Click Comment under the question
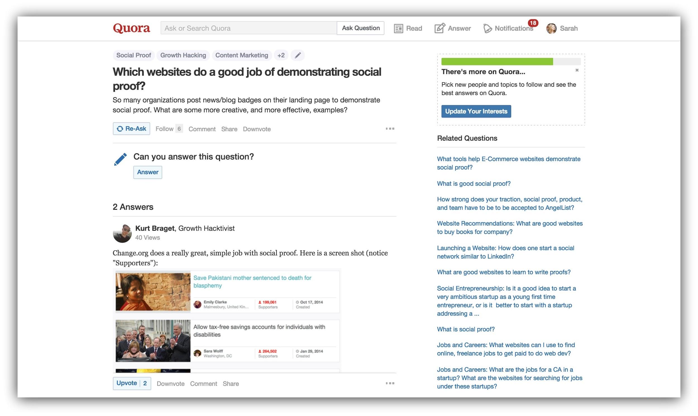 (x=202, y=129)
